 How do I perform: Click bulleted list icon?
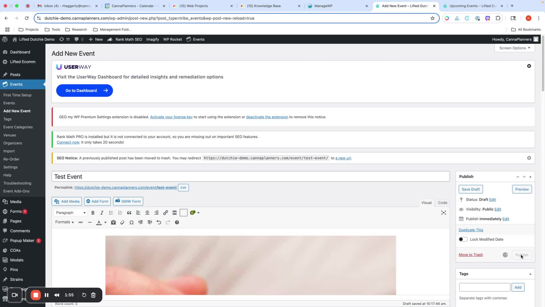click(x=111, y=213)
